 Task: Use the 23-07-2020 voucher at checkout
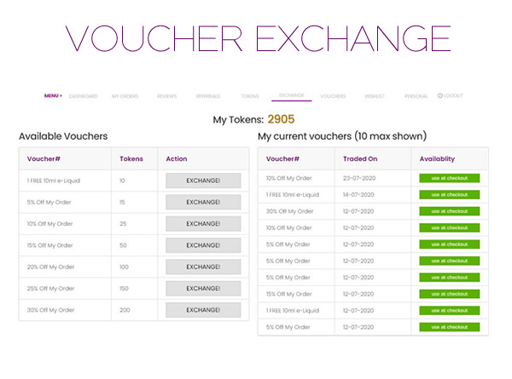tap(449, 178)
